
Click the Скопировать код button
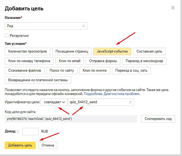(158, 119)
